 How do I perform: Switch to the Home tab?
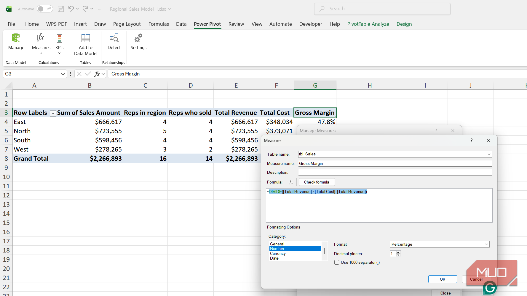32,24
